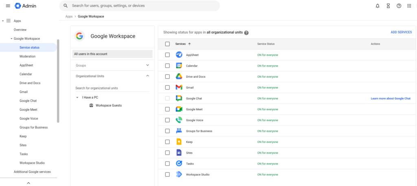This screenshot has width=417, height=186.
Task: Check the Tasks row checkbox
Action: [167, 164]
